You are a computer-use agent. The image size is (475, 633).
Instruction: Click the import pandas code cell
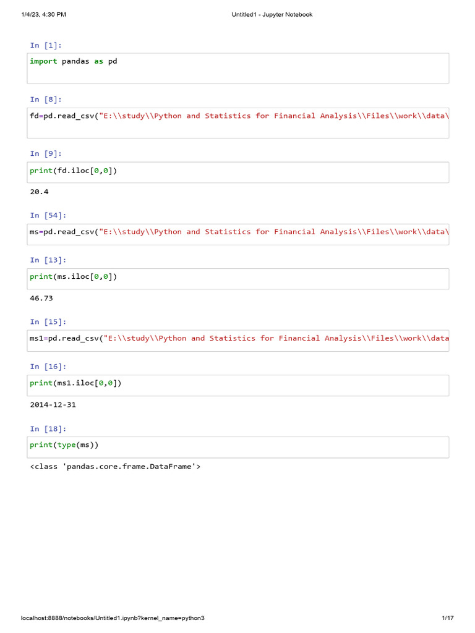coord(238,68)
